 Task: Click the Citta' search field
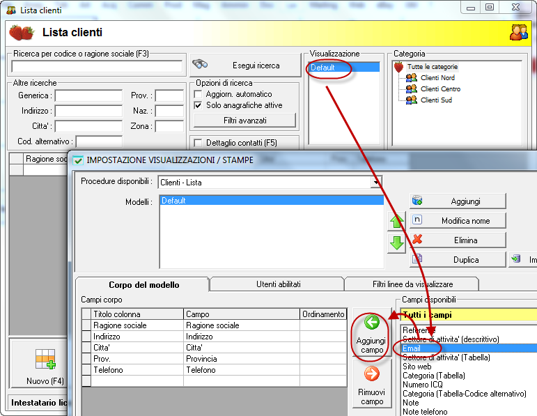tap(88, 126)
